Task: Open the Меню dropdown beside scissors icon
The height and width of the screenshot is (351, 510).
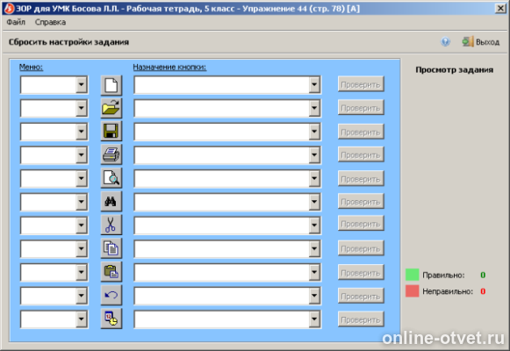Action: pyautogui.click(x=82, y=226)
